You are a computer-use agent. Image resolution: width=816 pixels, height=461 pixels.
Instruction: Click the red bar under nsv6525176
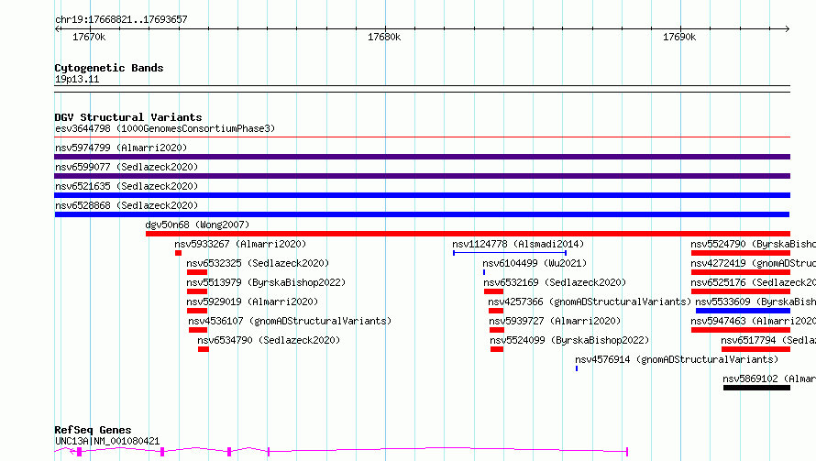[x=741, y=291]
